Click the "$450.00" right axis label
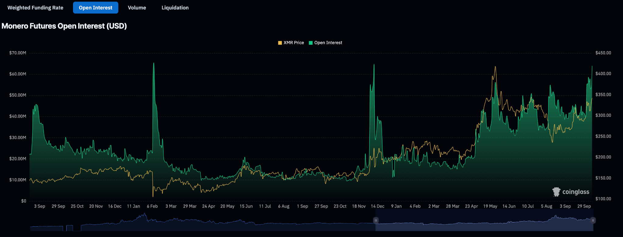Screen dimensions: 623x237 pos(603,53)
